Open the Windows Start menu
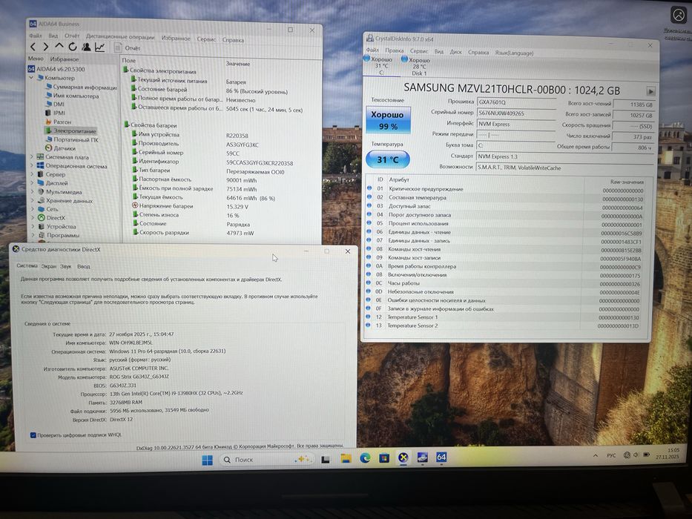This screenshot has width=692, height=519. pos(207,460)
